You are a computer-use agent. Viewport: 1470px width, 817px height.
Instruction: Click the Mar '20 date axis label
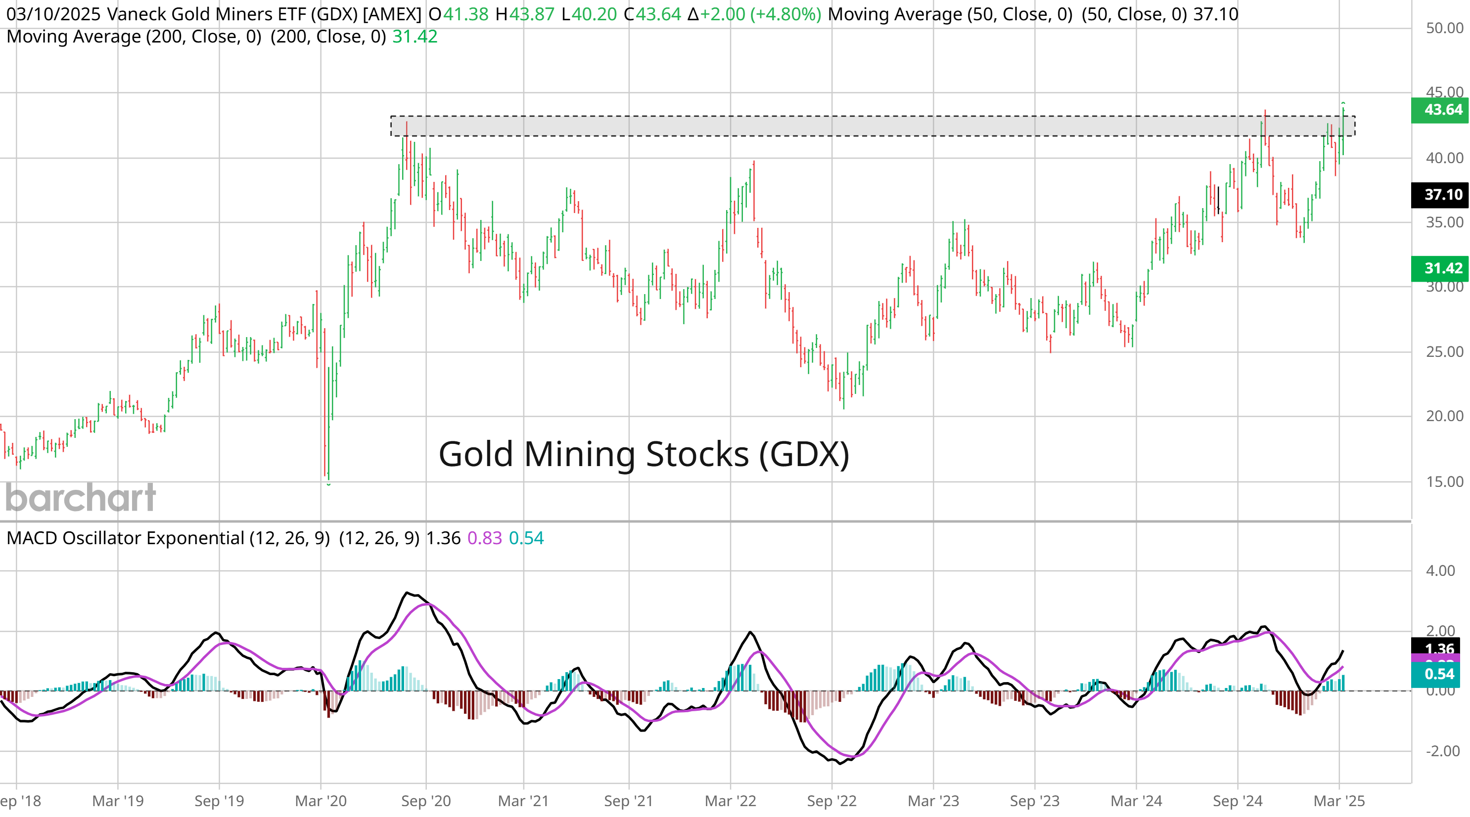(321, 801)
